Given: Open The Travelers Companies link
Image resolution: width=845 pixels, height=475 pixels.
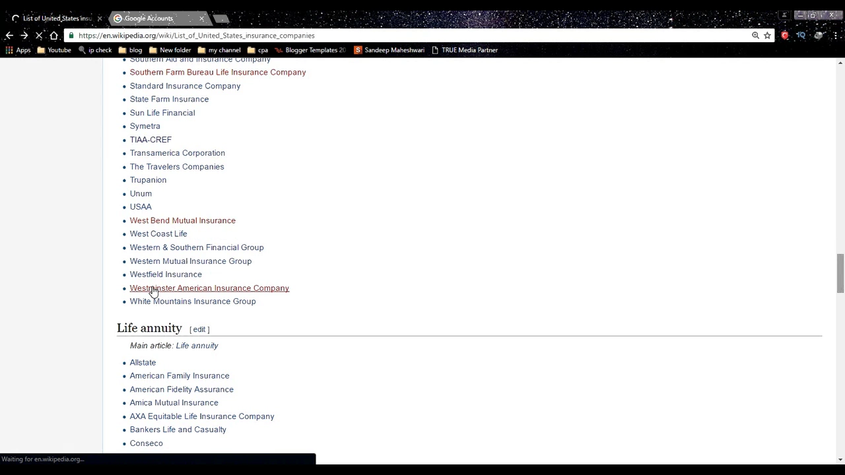Looking at the screenshot, I should pos(177,167).
